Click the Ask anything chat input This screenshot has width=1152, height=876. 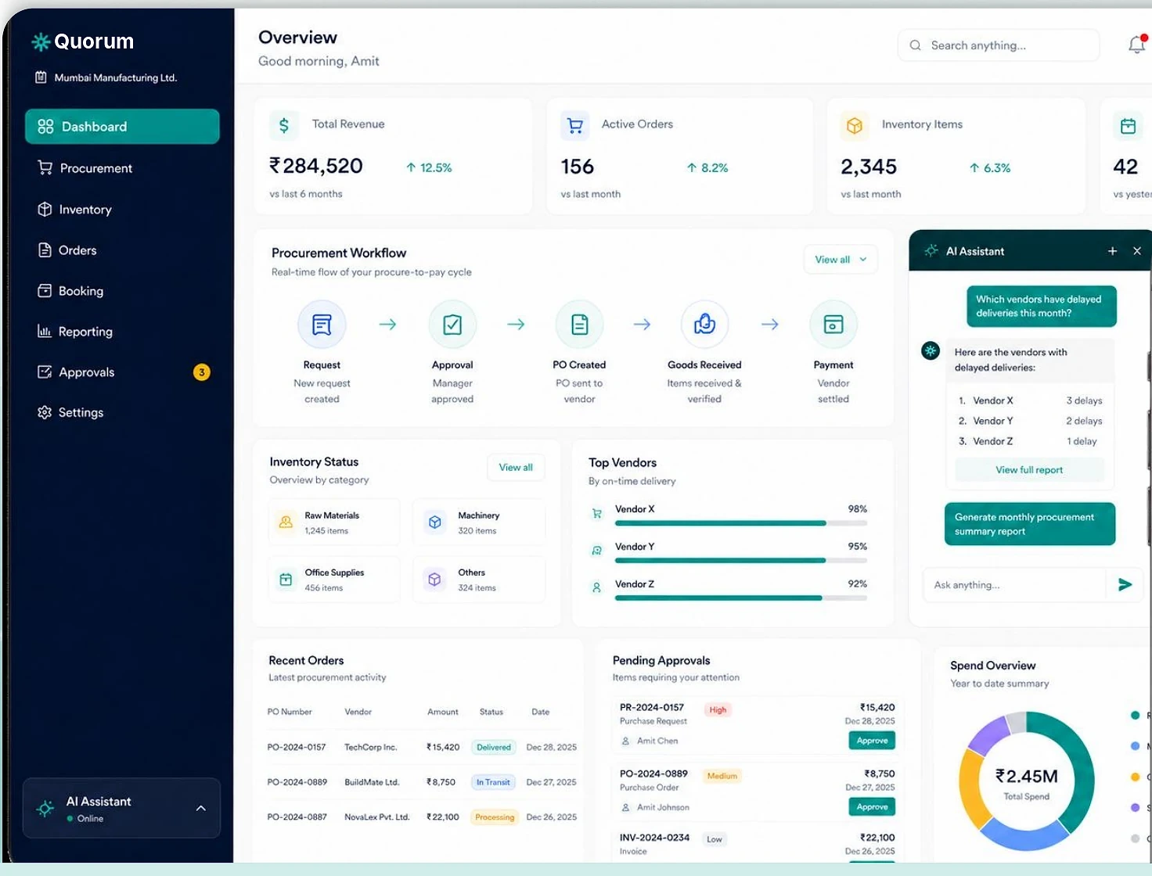coord(1014,585)
